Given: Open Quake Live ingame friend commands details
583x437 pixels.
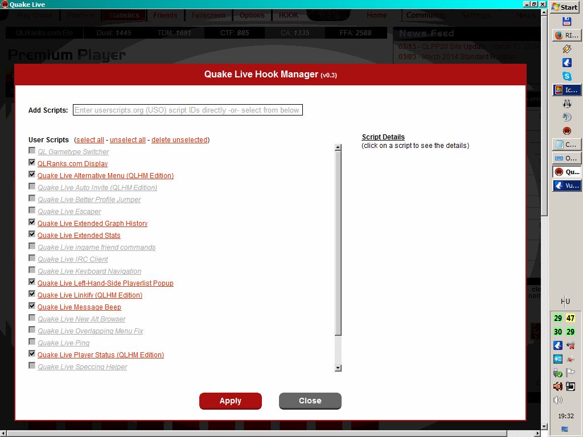Looking at the screenshot, I should click(x=96, y=248).
